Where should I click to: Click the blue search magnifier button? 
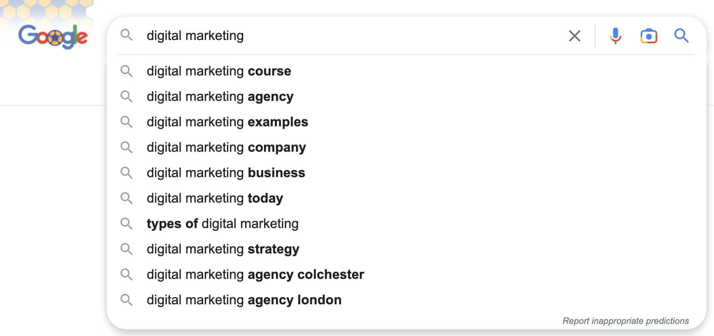point(681,36)
